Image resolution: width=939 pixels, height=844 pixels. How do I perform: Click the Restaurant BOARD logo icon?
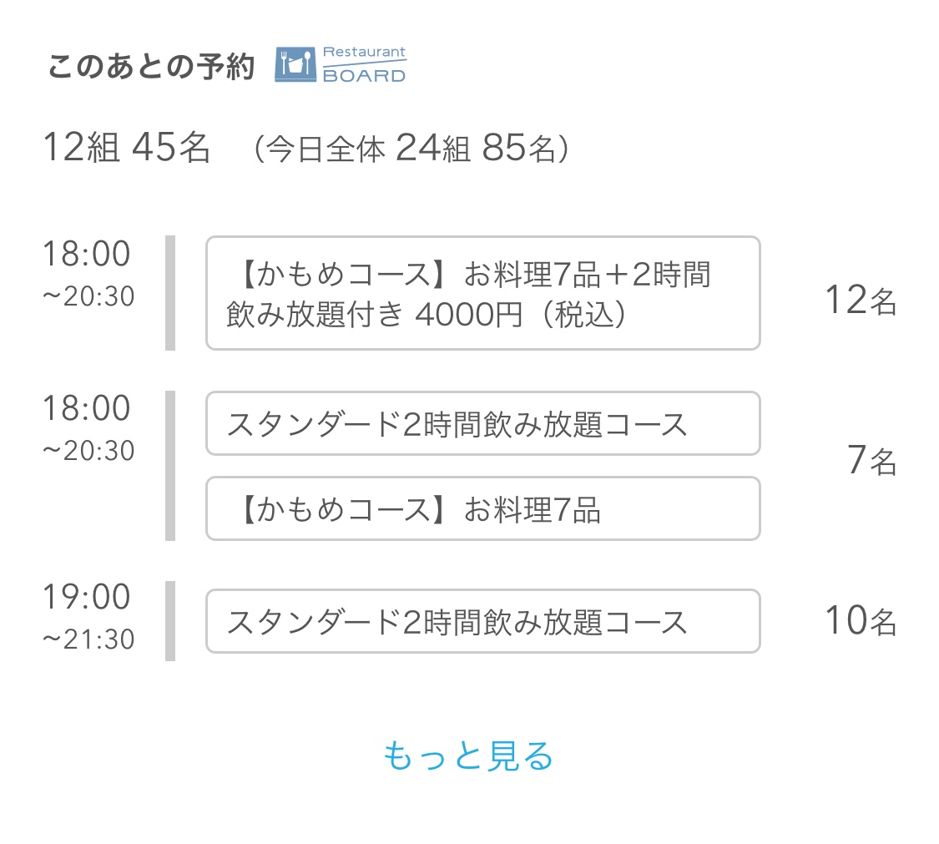coord(295,64)
